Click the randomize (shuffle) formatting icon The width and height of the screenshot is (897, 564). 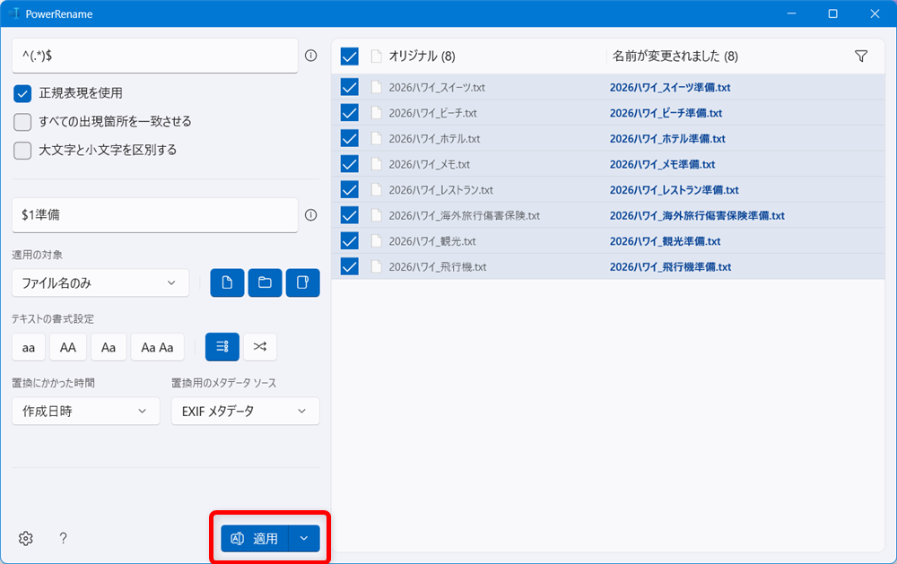pos(260,347)
